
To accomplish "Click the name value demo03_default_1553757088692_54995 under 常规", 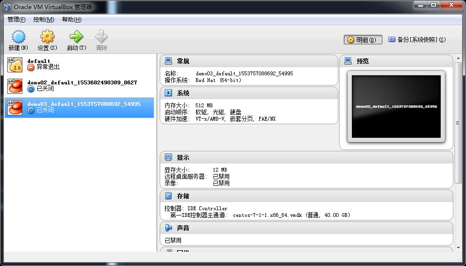I will point(244,73).
